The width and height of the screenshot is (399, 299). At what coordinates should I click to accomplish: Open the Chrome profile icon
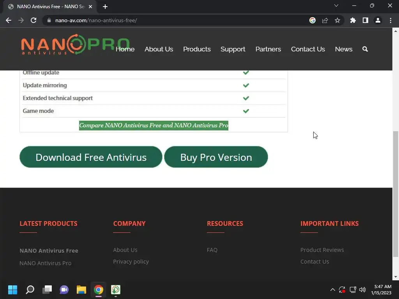(x=378, y=20)
